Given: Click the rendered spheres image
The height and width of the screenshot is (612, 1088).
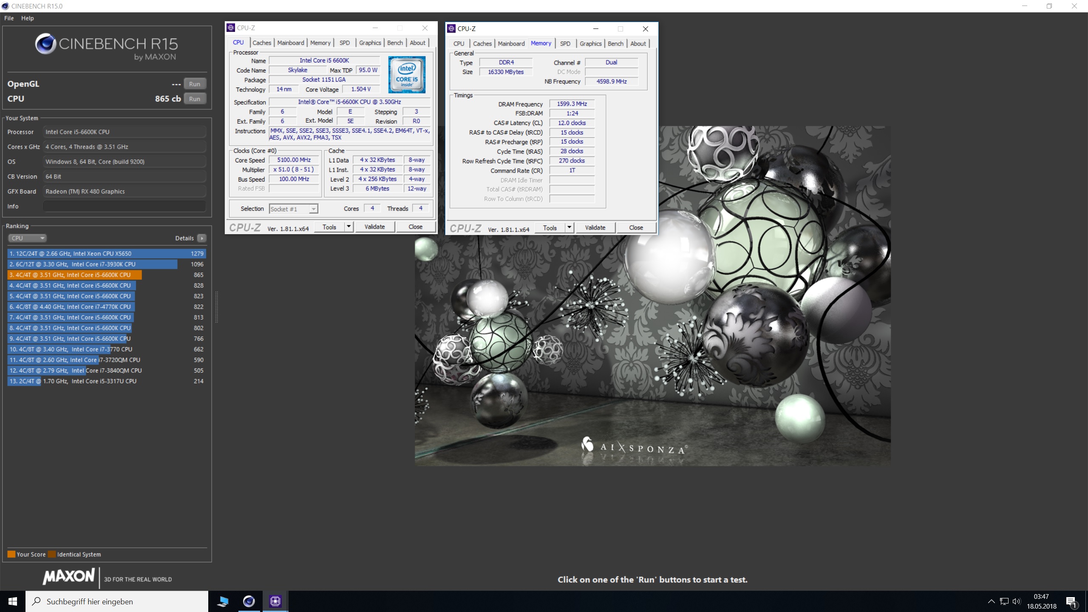Looking at the screenshot, I should [653, 296].
